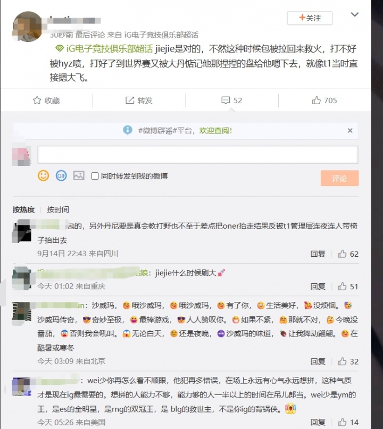Tick 同时转发到我的微博 checkbox
The height and width of the screenshot is (429, 383).
(x=95, y=176)
